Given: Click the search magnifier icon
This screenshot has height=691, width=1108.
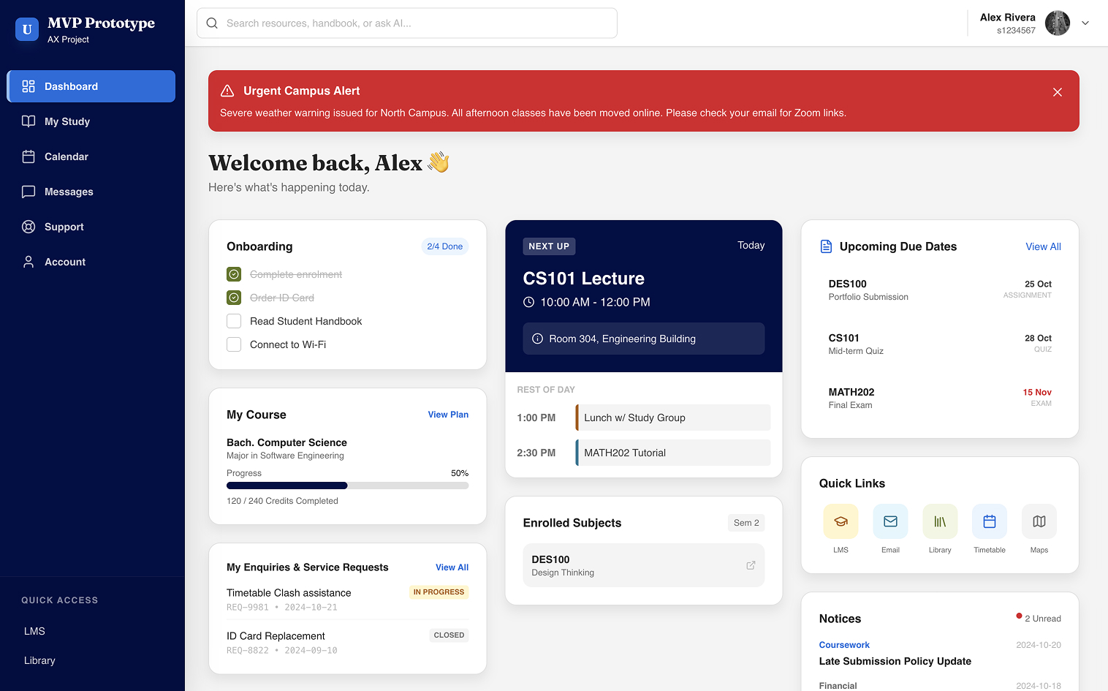Looking at the screenshot, I should coord(212,23).
